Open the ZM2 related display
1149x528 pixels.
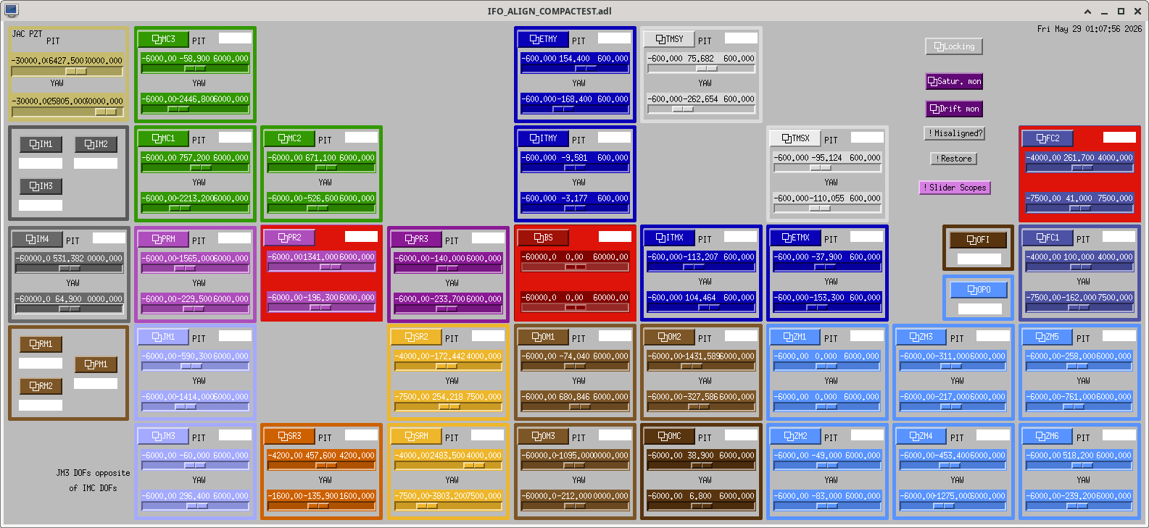[795, 436]
